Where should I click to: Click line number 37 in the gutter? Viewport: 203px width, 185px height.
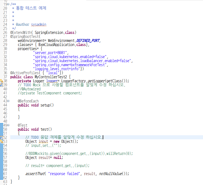pos(5,77)
